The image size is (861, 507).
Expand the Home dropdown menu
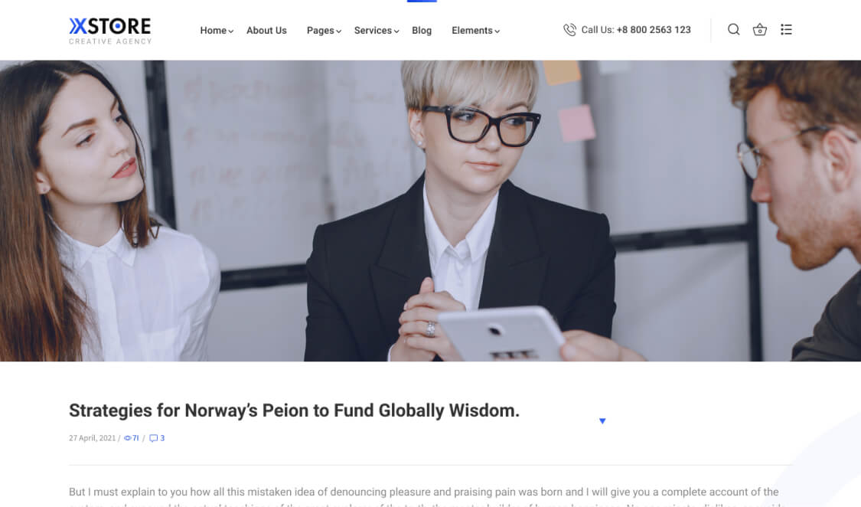coord(217,31)
